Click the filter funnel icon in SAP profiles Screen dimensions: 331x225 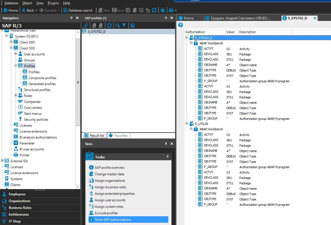[x=124, y=25]
